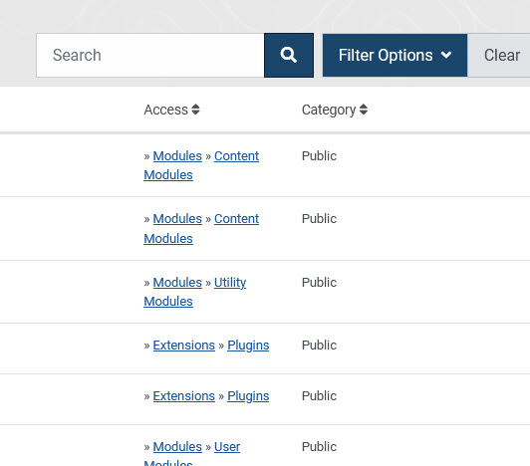Viewport: 530px width, 466px height.
Task: Open second Plugins link
Action: click(248, 396)
